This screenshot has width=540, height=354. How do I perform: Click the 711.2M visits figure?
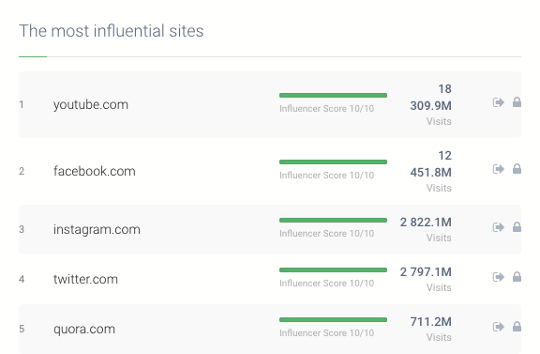tap(430, 321)
